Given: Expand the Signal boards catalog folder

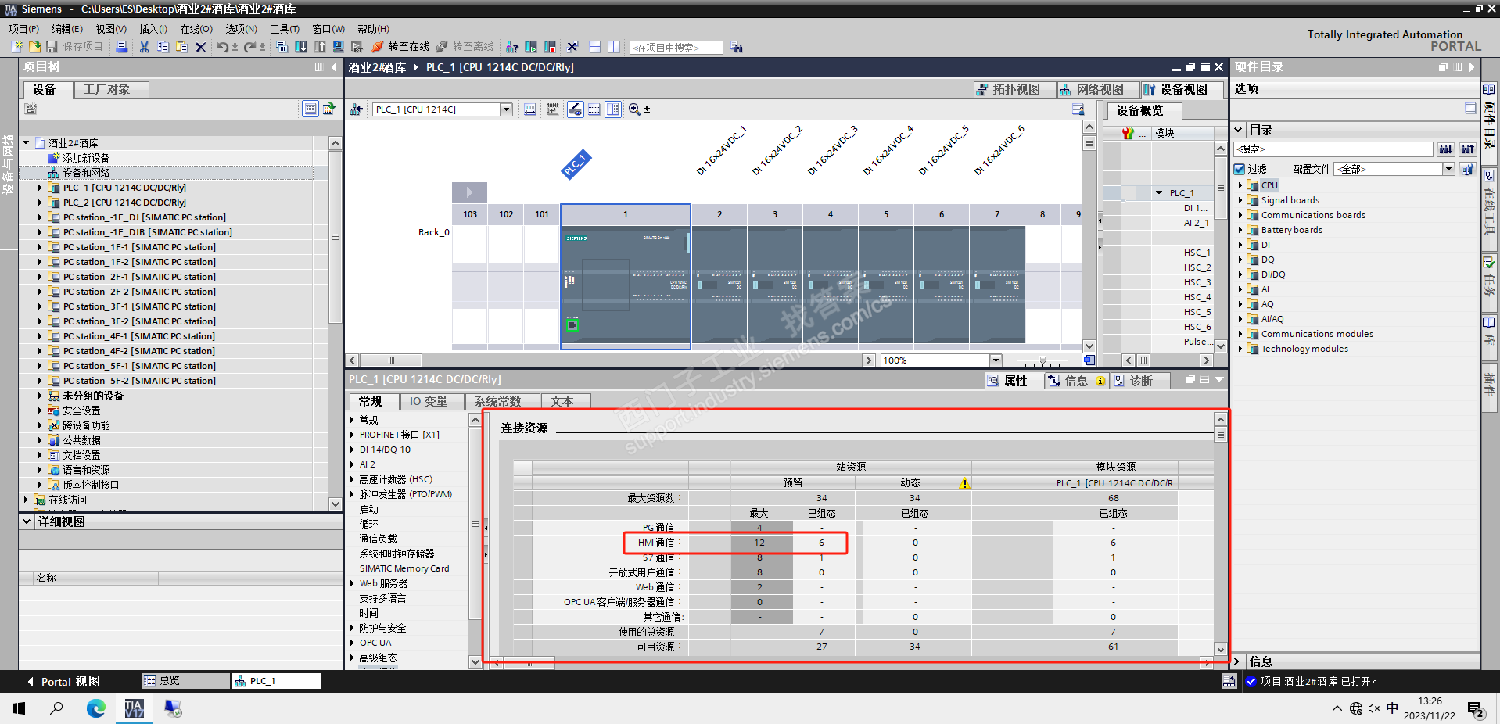Looking at the screenshot, I should tap(1240, 200).
